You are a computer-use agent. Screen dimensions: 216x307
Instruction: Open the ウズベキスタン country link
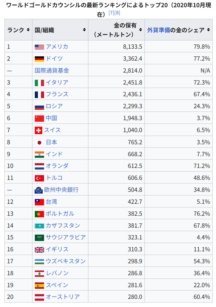[x=66, y=261]
